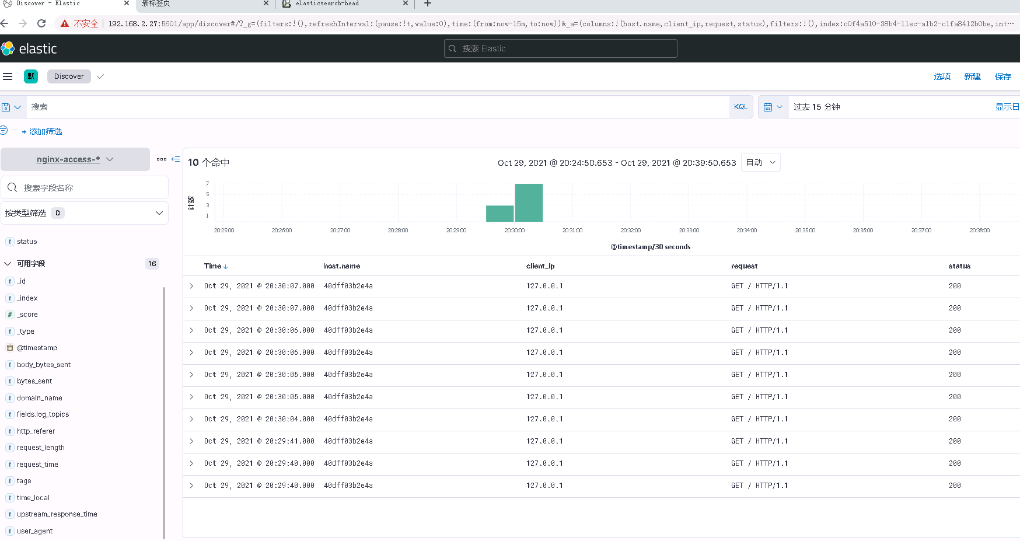This screenshot has height=541, width=1020.
Task: Click the shorter histogram bar before 20:30
Action: [500, 214]
